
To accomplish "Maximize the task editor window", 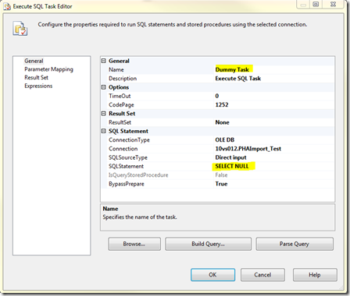I will (x=316, y=5).
